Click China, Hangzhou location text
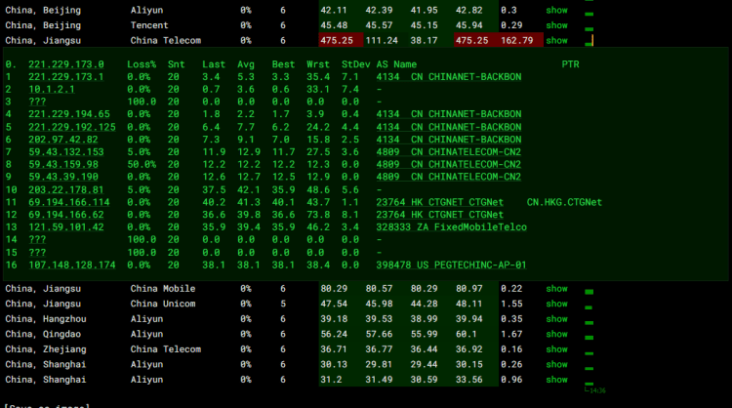732x408 pixels. click(x=46, y=319)
